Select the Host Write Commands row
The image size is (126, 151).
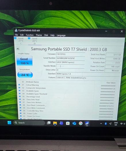tap(67, 108)
